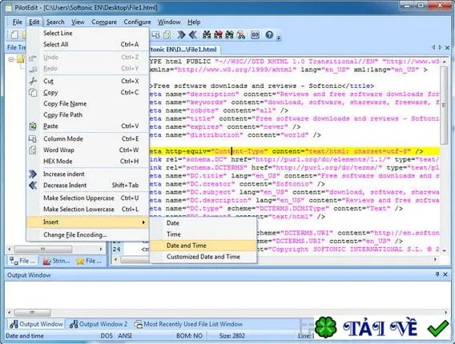Click the first binoculars Find icon
The width and height of the screenshot is (455, 344).
tap(207, 35)
